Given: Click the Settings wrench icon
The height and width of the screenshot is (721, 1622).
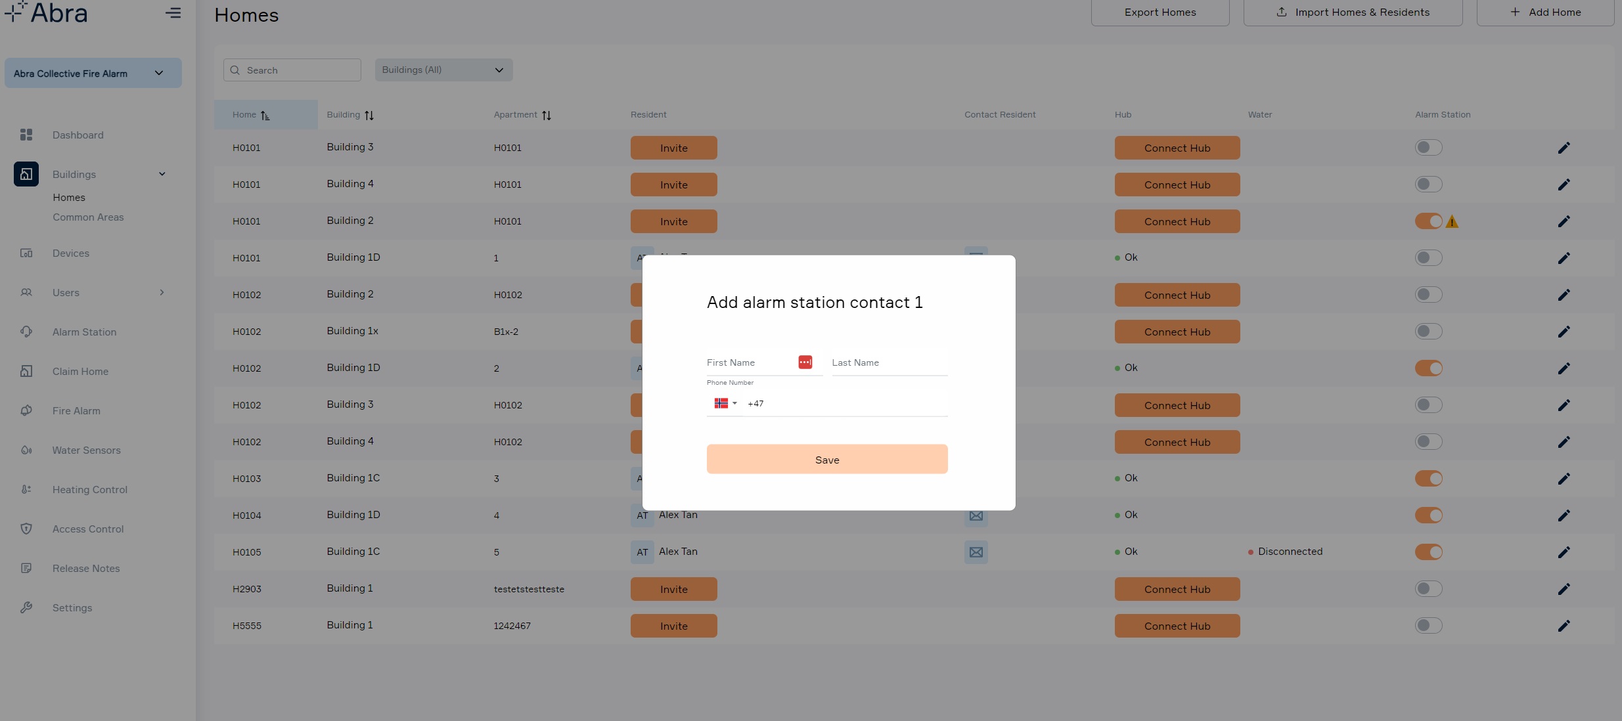Looking at the screenshot, I should tap(26, 607).
